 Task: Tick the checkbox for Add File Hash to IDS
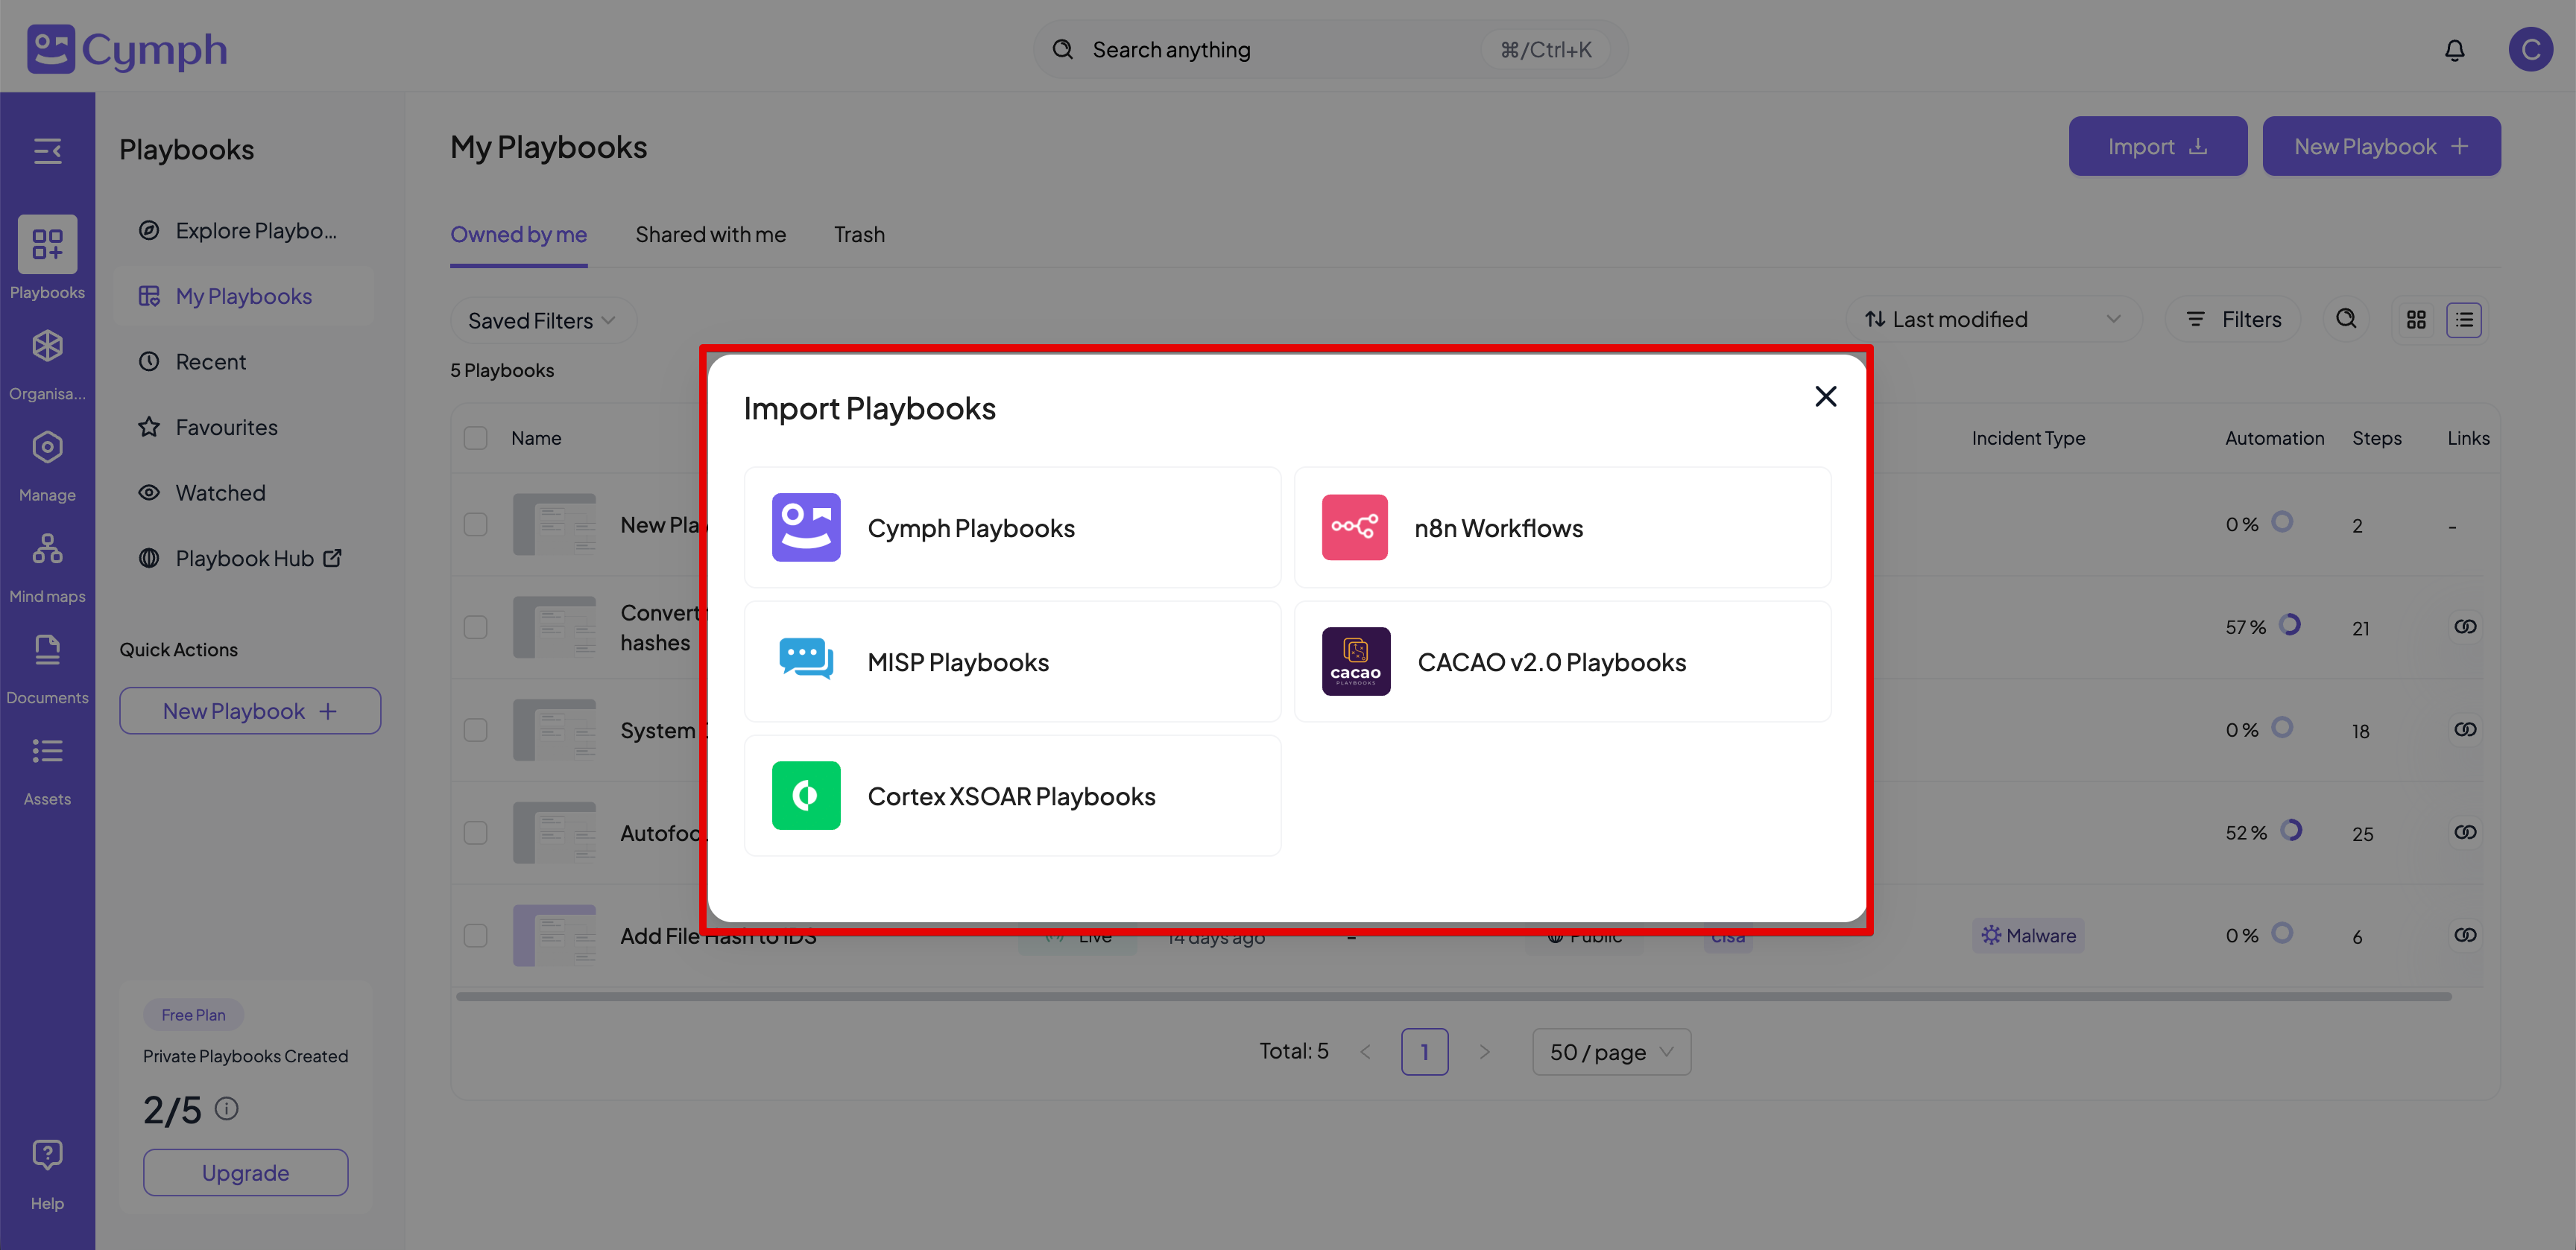475,935
